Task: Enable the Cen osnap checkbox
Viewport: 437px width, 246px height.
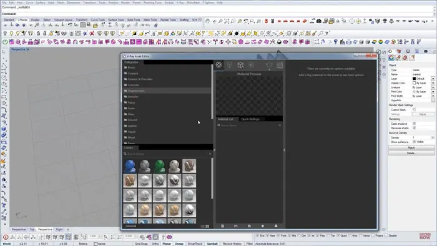Action: (299, 235)
